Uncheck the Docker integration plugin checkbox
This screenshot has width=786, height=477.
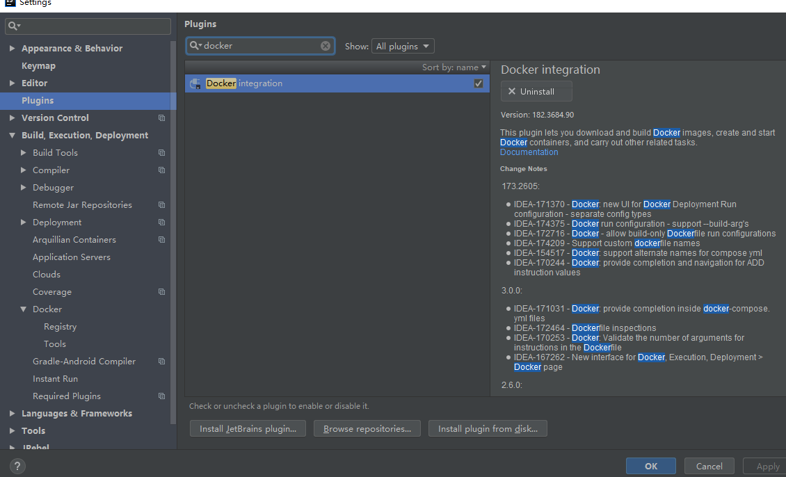(x=479, y=83)
